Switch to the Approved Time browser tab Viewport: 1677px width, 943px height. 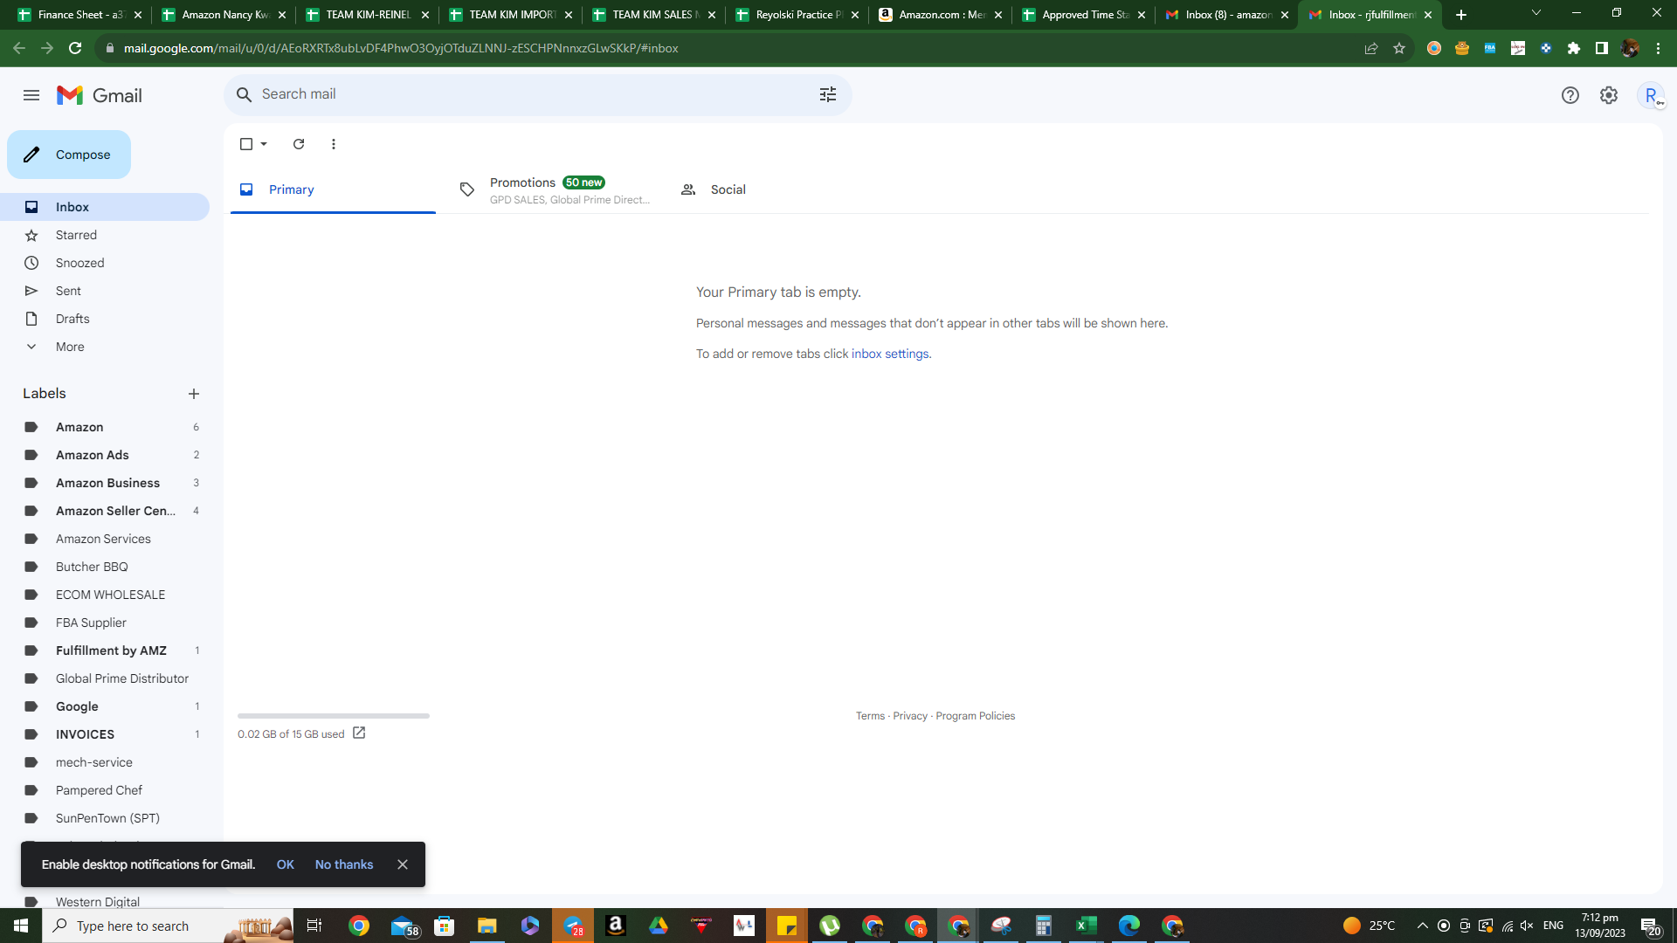click(1085, 15)
